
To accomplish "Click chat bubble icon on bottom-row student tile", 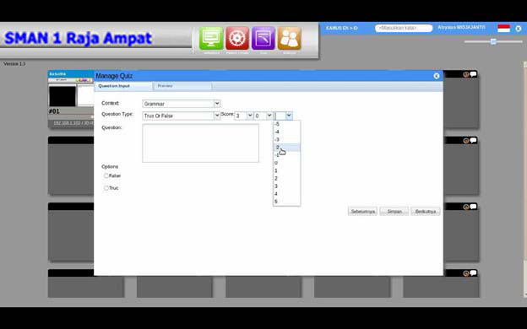I will (x=473, y=273).
